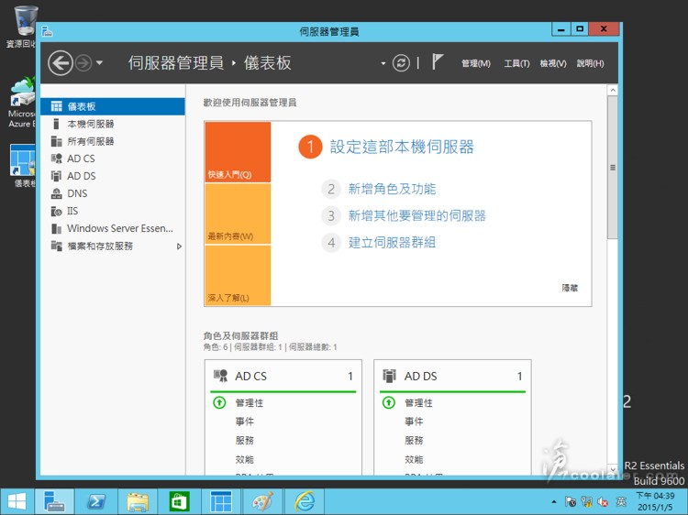Expand the 檔案和存放服務 submenu arrow
688x515 pixels.
(x=179, y=247)
